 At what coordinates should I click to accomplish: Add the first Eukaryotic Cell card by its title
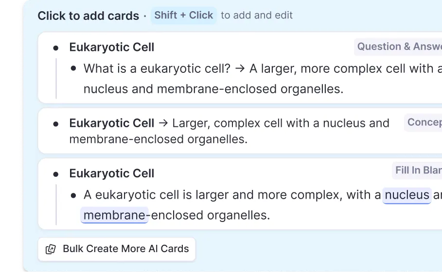click(x=112, y=48)
